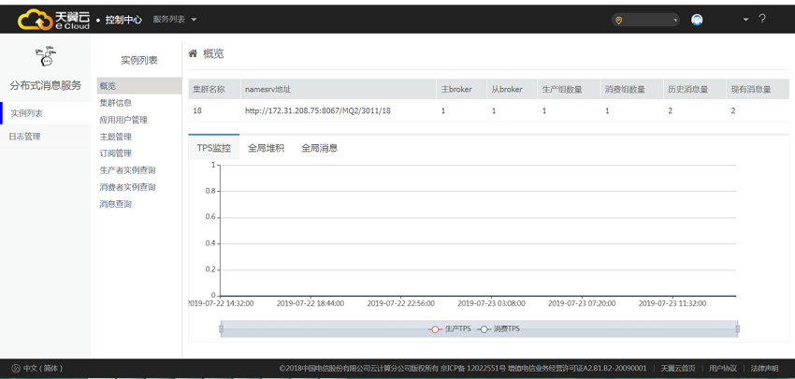Open 日志管理 in sidebar
The width and height of the screenshot is (795, 379).
click(46, 136)
